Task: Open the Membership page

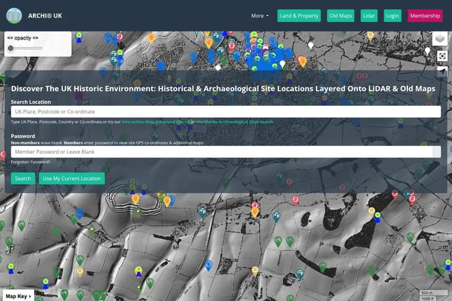Action: (425, 16)
